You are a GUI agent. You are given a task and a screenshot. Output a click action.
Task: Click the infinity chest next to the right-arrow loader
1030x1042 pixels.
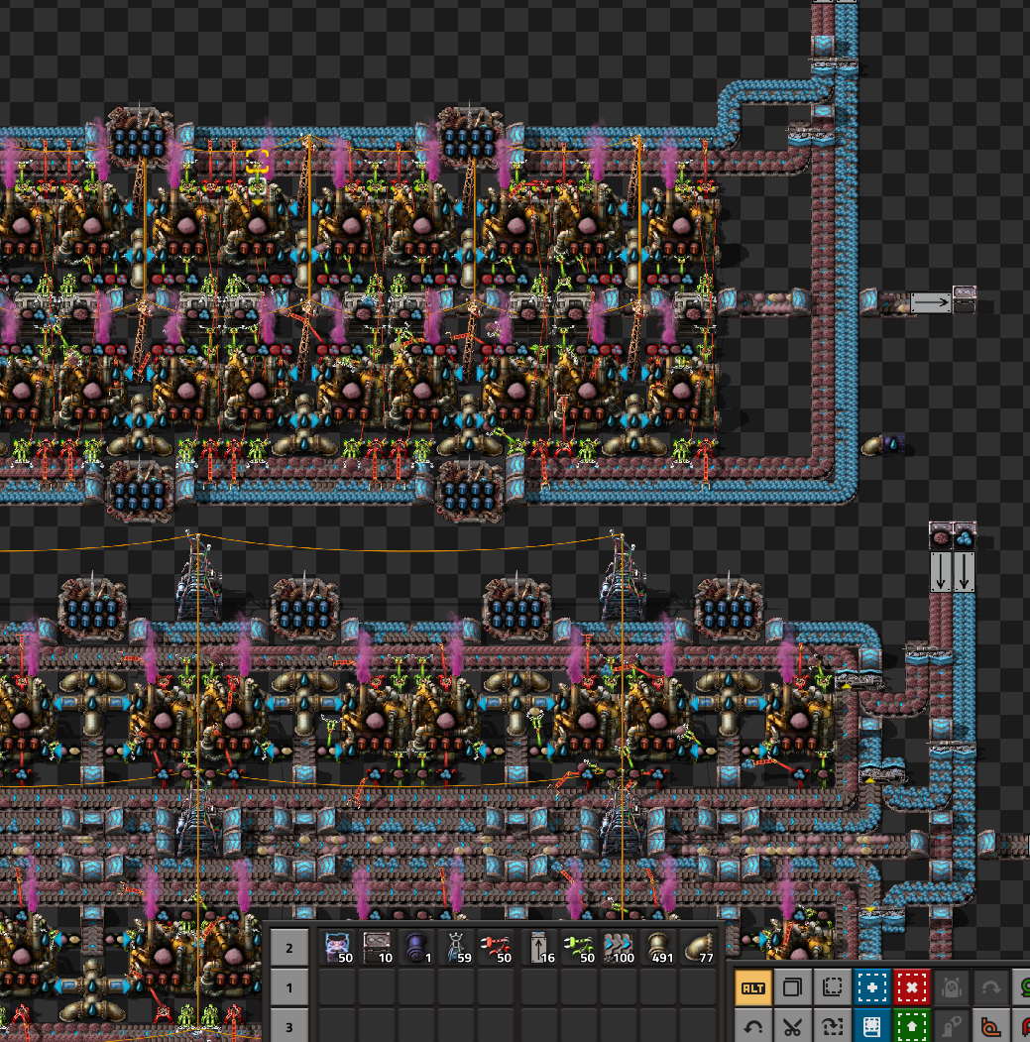pos(965,299)
